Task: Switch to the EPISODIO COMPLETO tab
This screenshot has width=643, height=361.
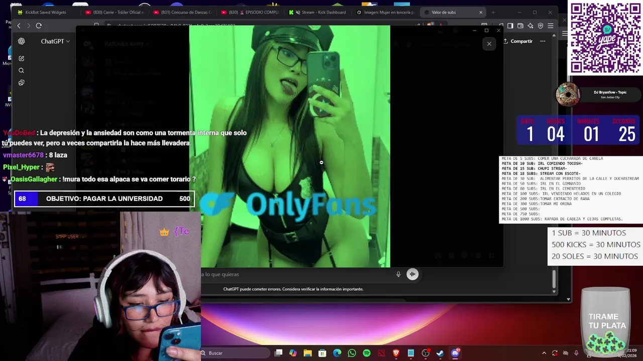Action: [250, 12]
